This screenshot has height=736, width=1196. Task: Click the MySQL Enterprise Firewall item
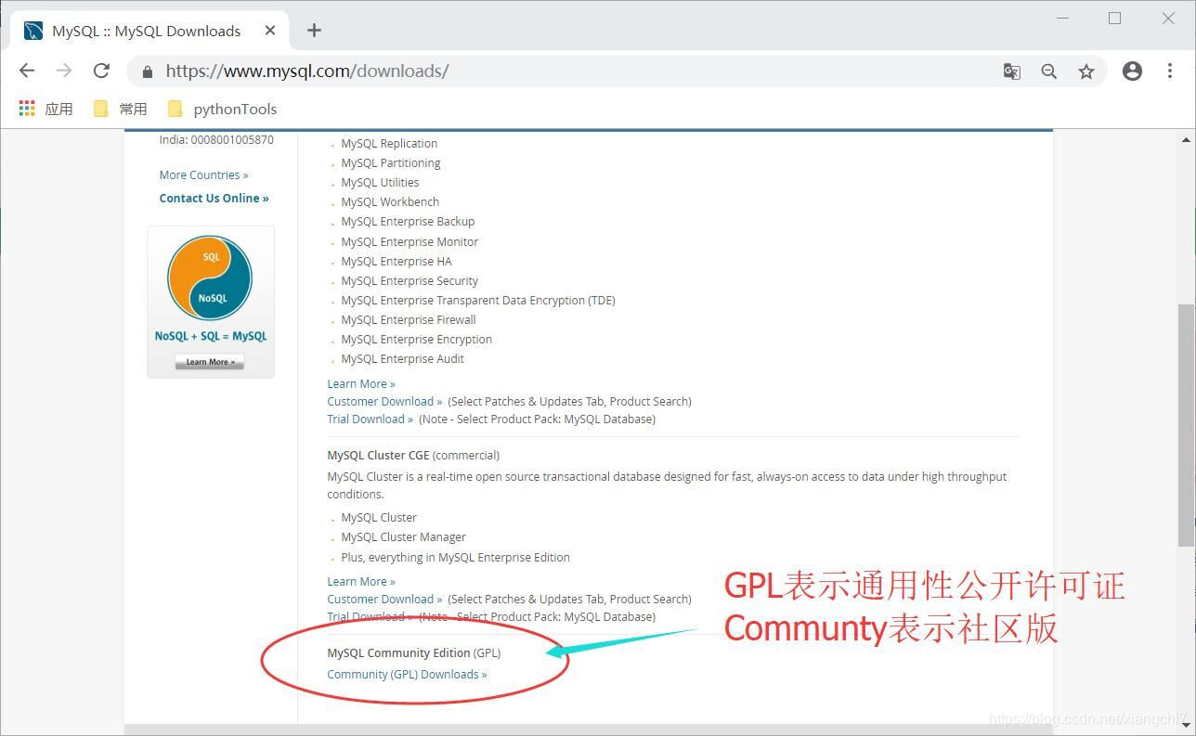click(409, 319)
